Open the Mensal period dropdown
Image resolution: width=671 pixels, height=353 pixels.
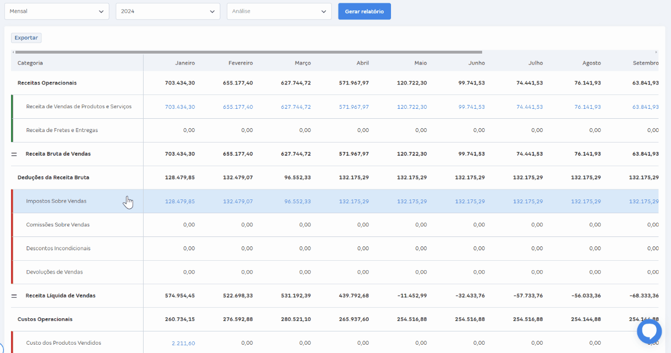[x=57, y=11]
